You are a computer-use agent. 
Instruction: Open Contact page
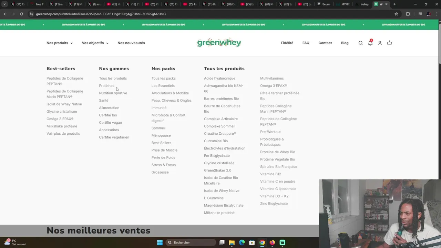[325, 43]
